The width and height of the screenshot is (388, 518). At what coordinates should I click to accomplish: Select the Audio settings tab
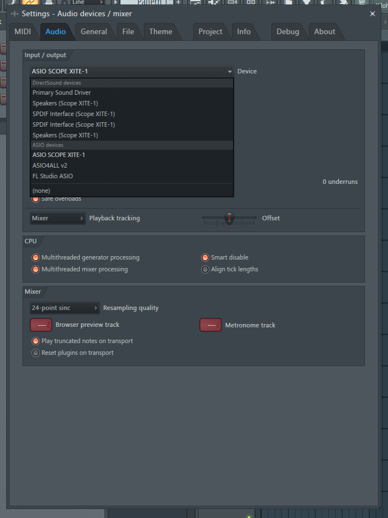pyautogui.click(x=56, y=32)
